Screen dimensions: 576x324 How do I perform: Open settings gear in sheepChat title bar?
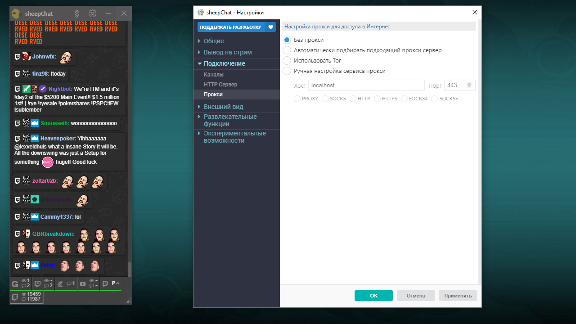click(92, 13)
